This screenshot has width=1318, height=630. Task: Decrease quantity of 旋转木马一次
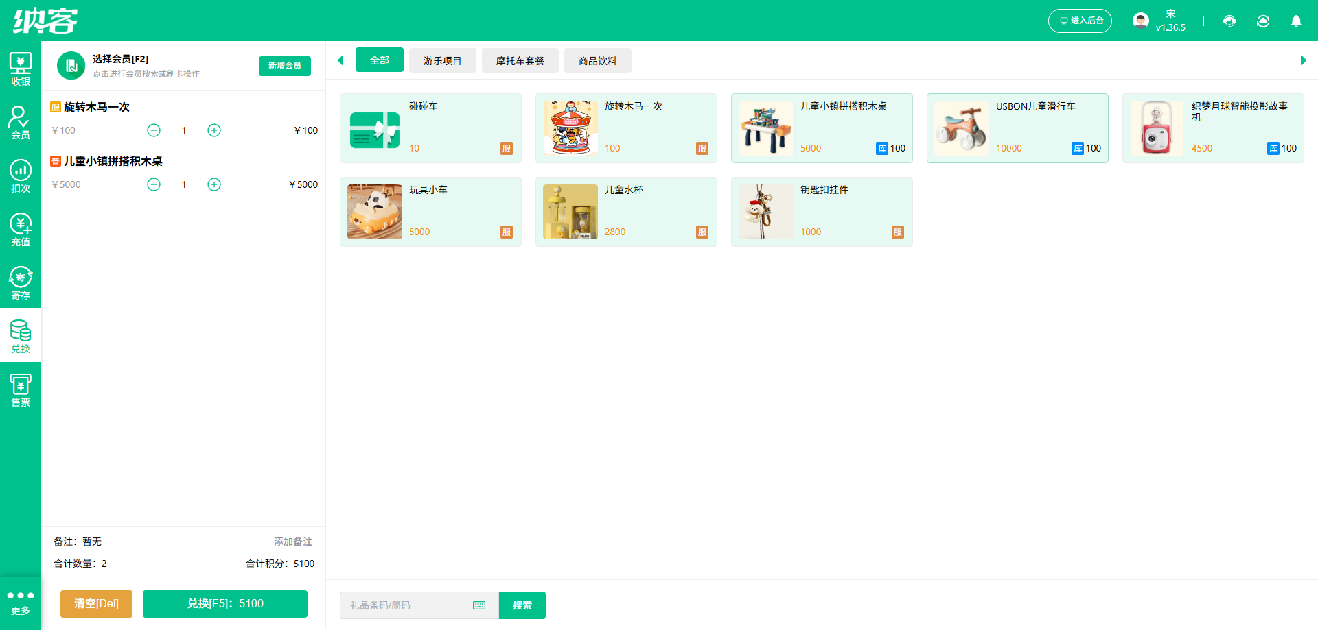click(x=154, y=130)
